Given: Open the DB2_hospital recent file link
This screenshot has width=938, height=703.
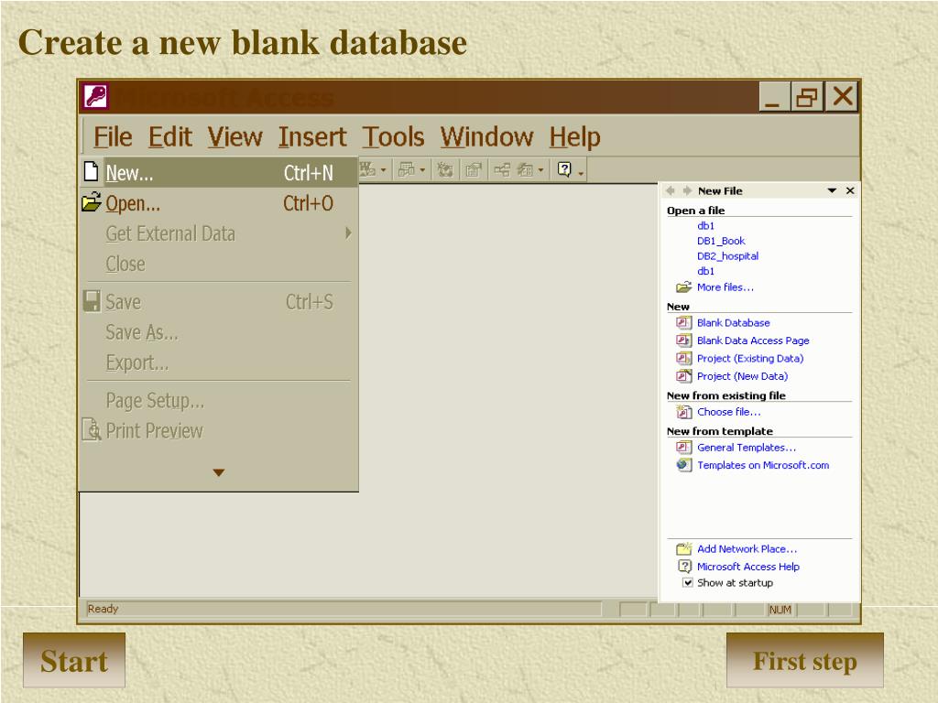Looking at the screenshot, I should (727, 256).
